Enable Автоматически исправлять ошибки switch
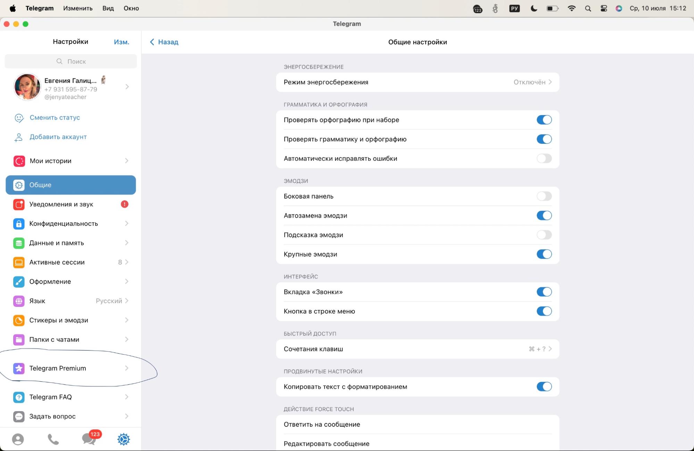694x451 pixels. click(x=544, y=158)
